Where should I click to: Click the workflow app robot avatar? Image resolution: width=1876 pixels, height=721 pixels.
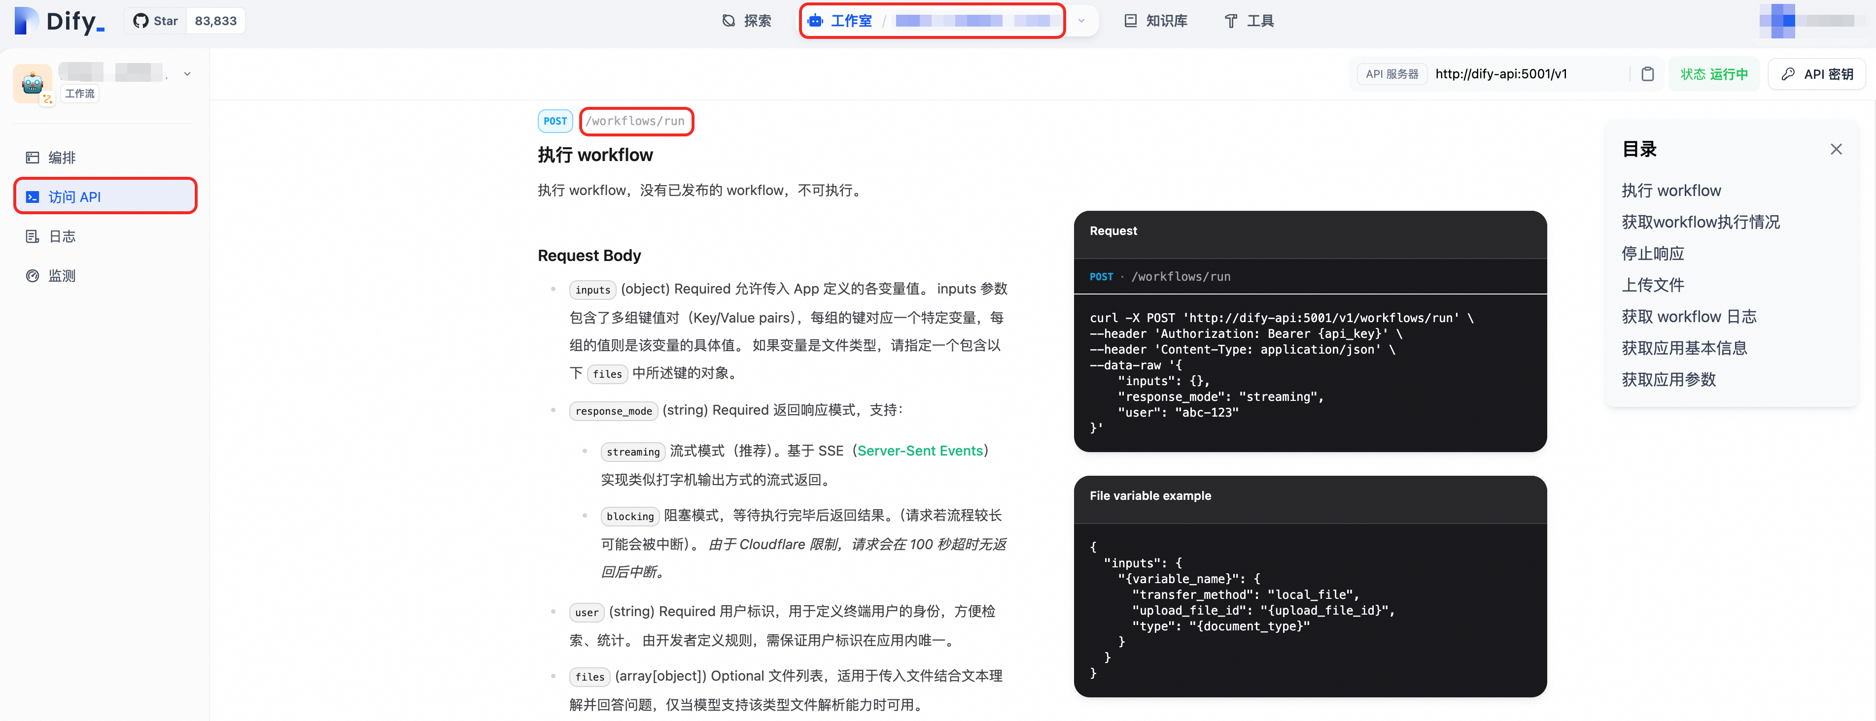click(32, 84)
